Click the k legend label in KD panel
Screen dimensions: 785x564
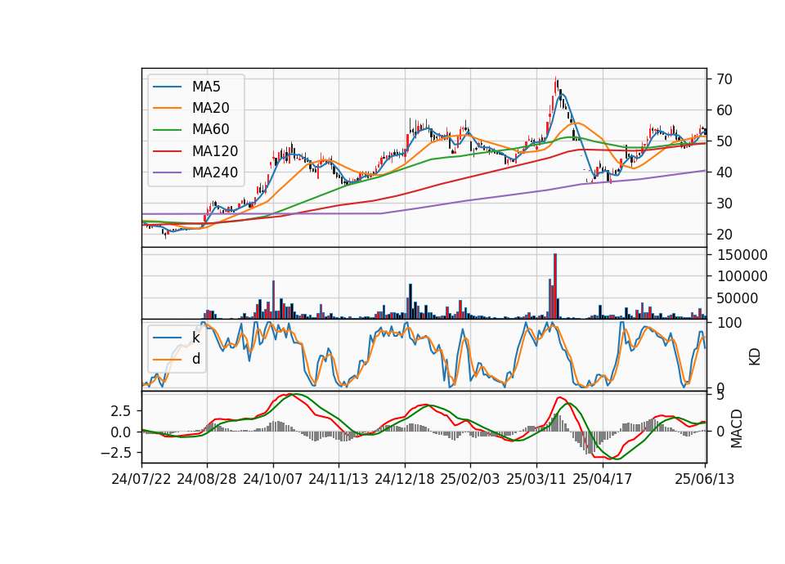click(195, 338)
